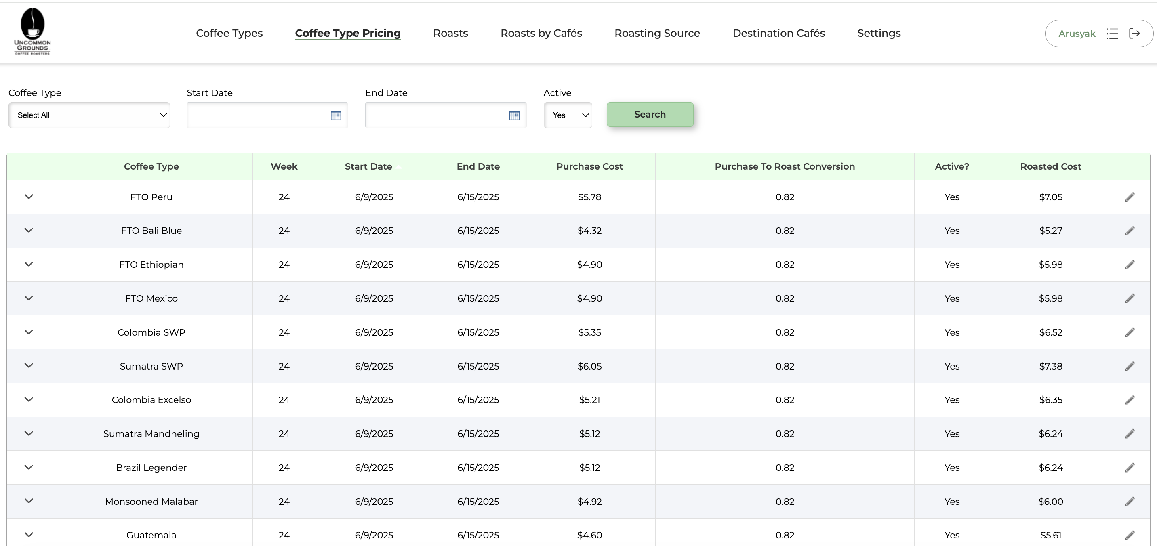
Task: Open the Coffee Type Select All dropdown
Action: coord(89,115)
